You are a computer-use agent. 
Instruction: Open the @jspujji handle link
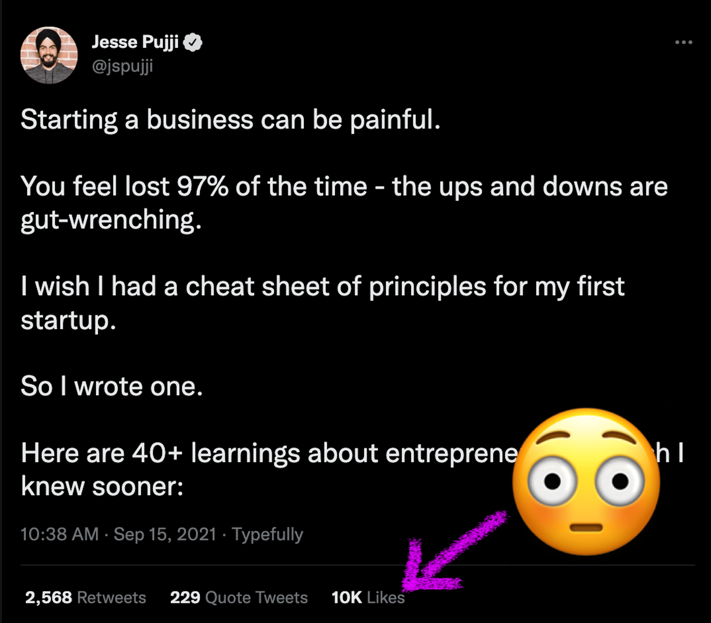122,66
